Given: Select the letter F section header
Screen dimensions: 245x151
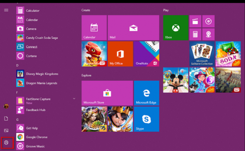Looking at the screenshot, I should click(17, 92).
